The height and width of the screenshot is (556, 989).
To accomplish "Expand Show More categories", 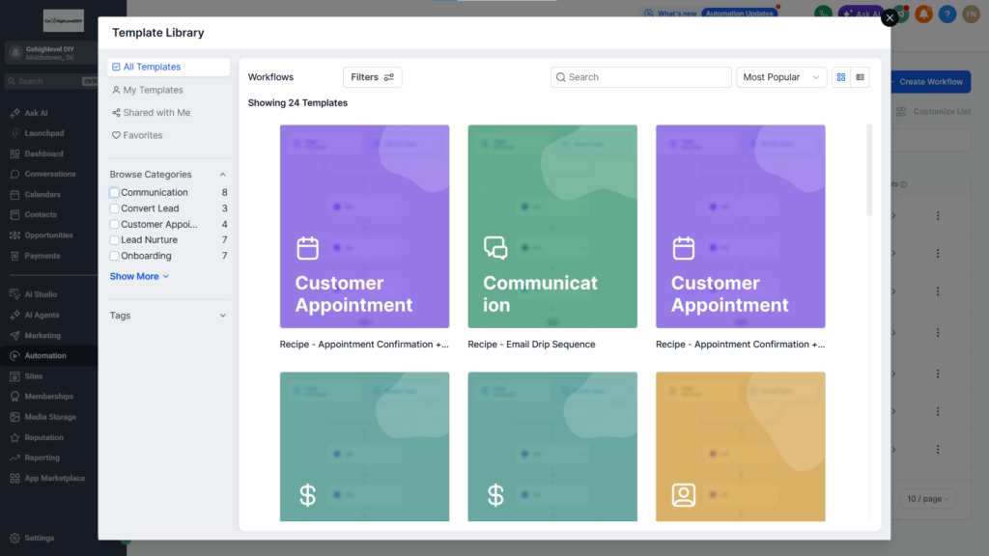I will (139, 276).
